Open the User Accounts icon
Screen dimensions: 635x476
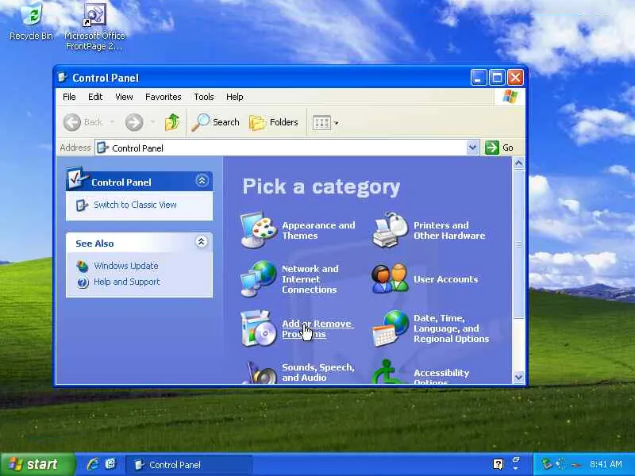[390, 279]
